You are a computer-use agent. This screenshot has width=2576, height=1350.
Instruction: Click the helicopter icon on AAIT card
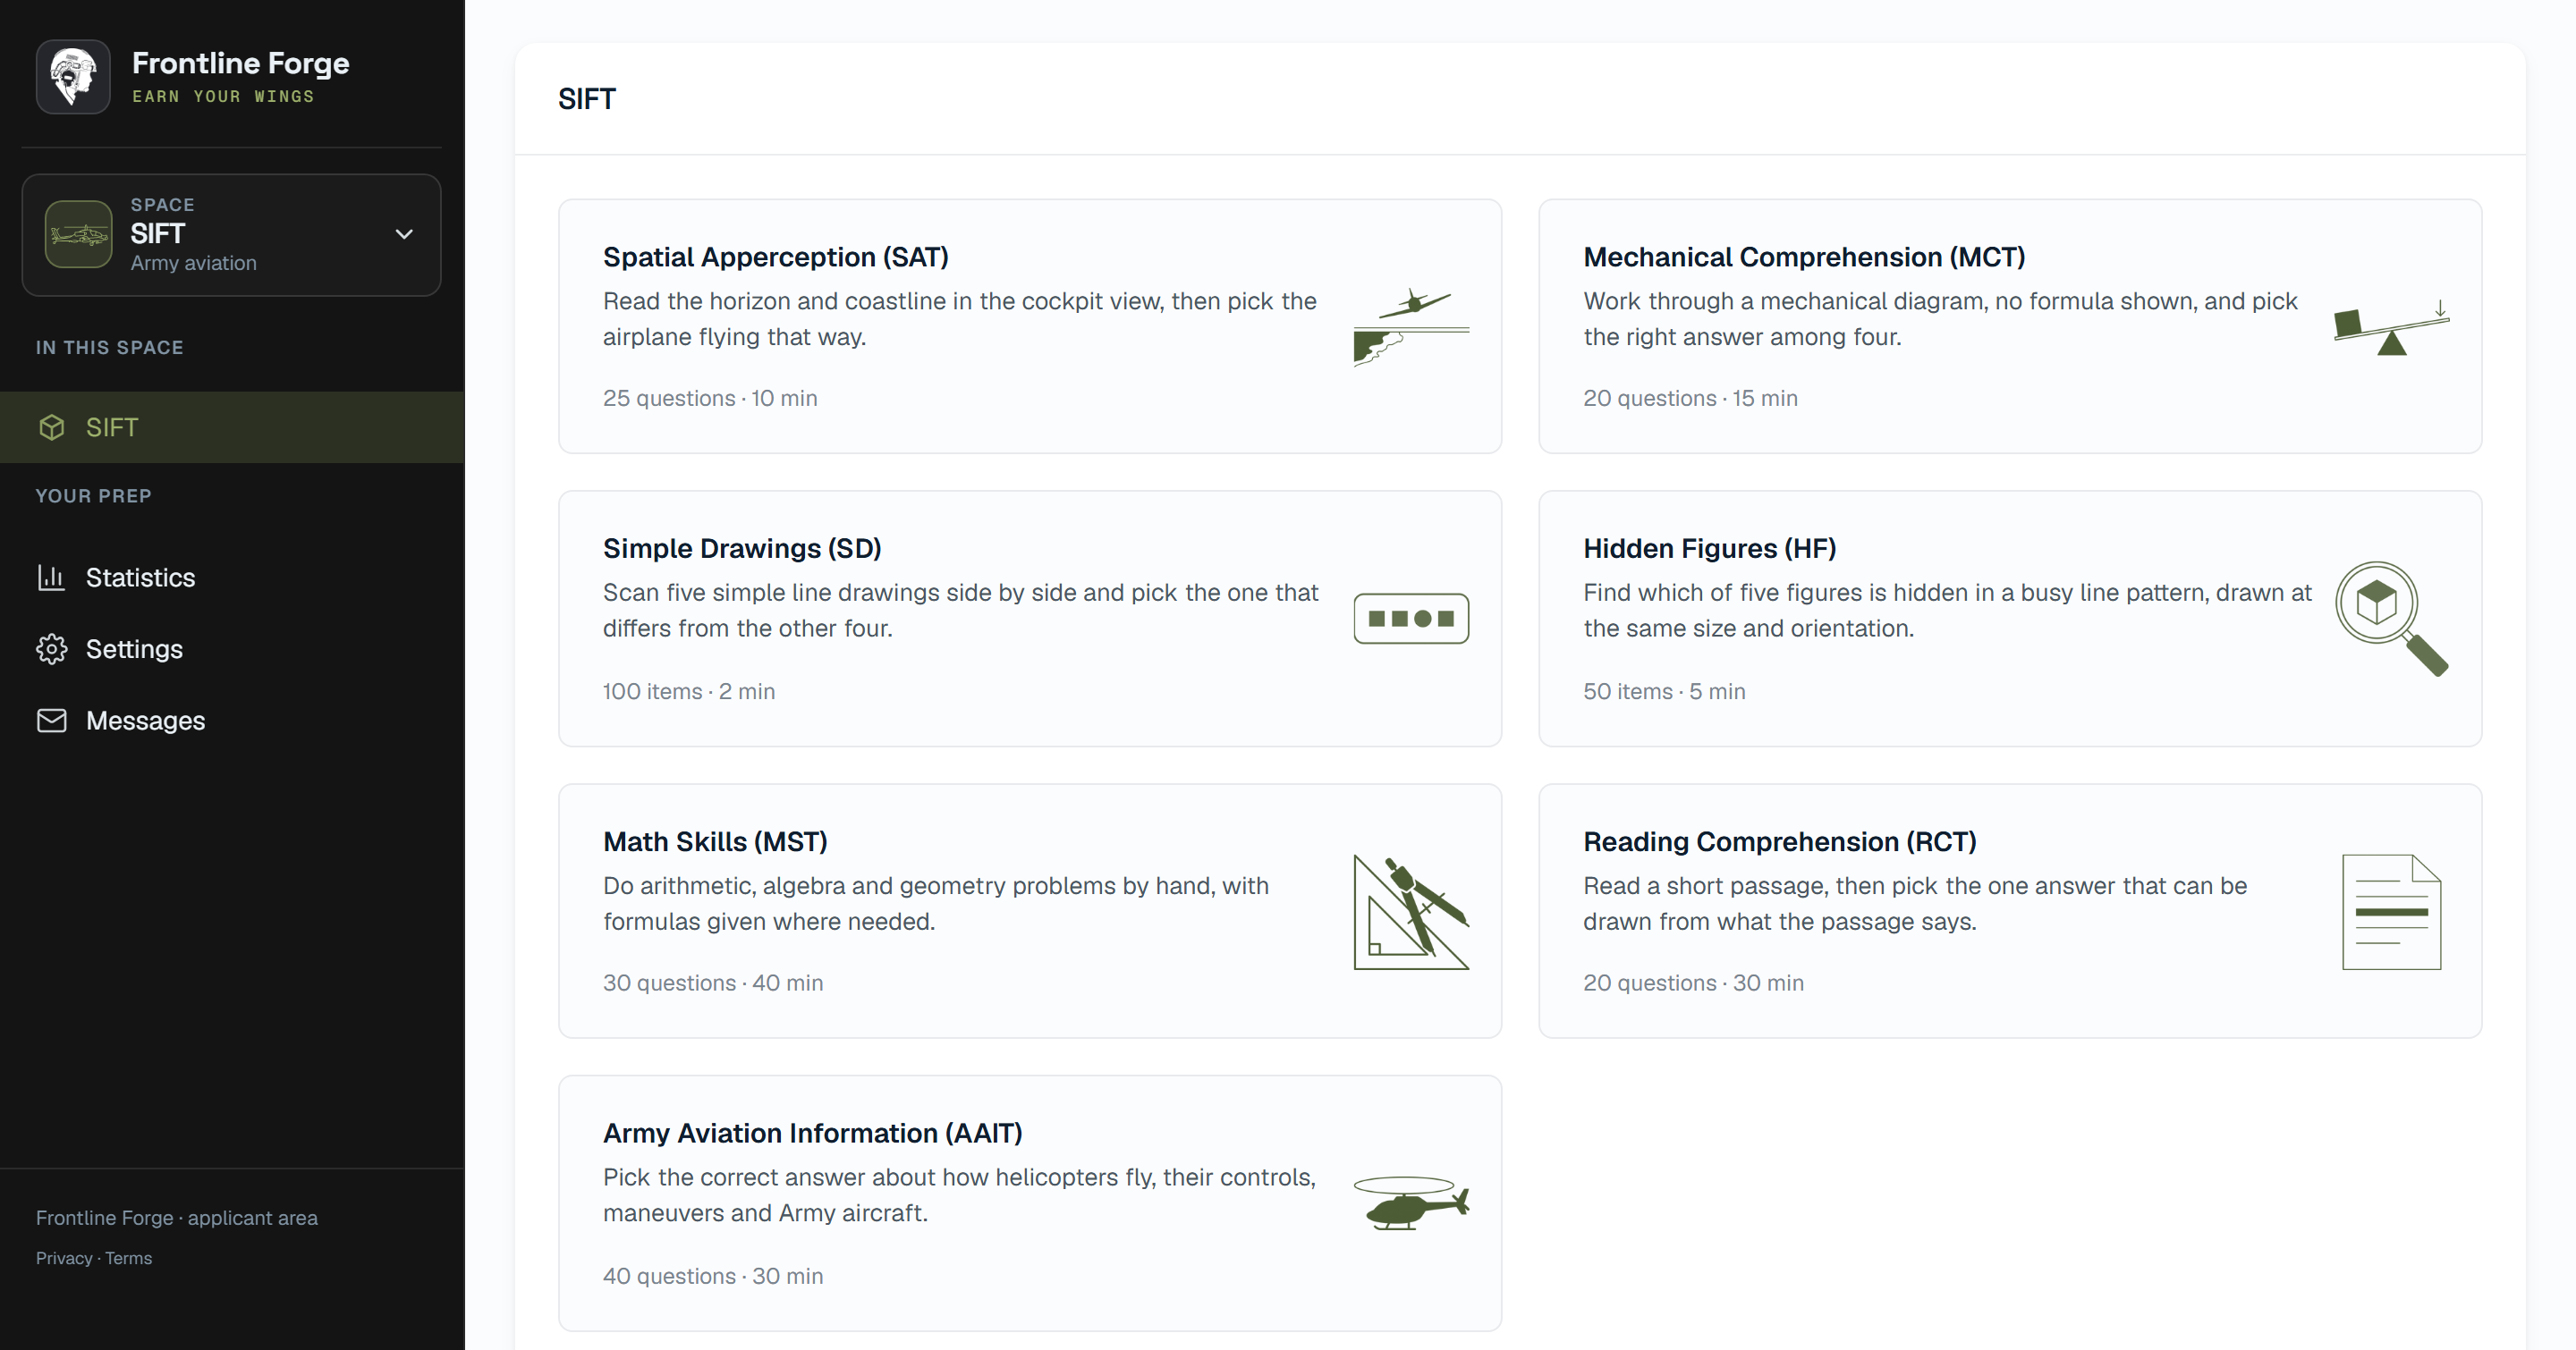pos(1411,1203)
